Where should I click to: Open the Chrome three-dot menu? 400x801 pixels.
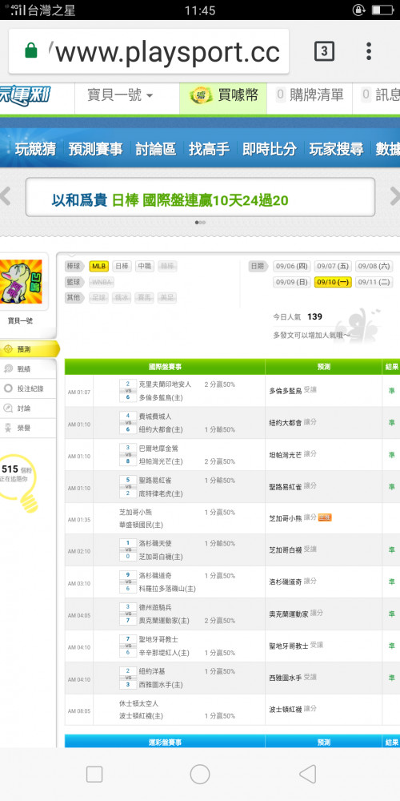[x=368, y=51]
